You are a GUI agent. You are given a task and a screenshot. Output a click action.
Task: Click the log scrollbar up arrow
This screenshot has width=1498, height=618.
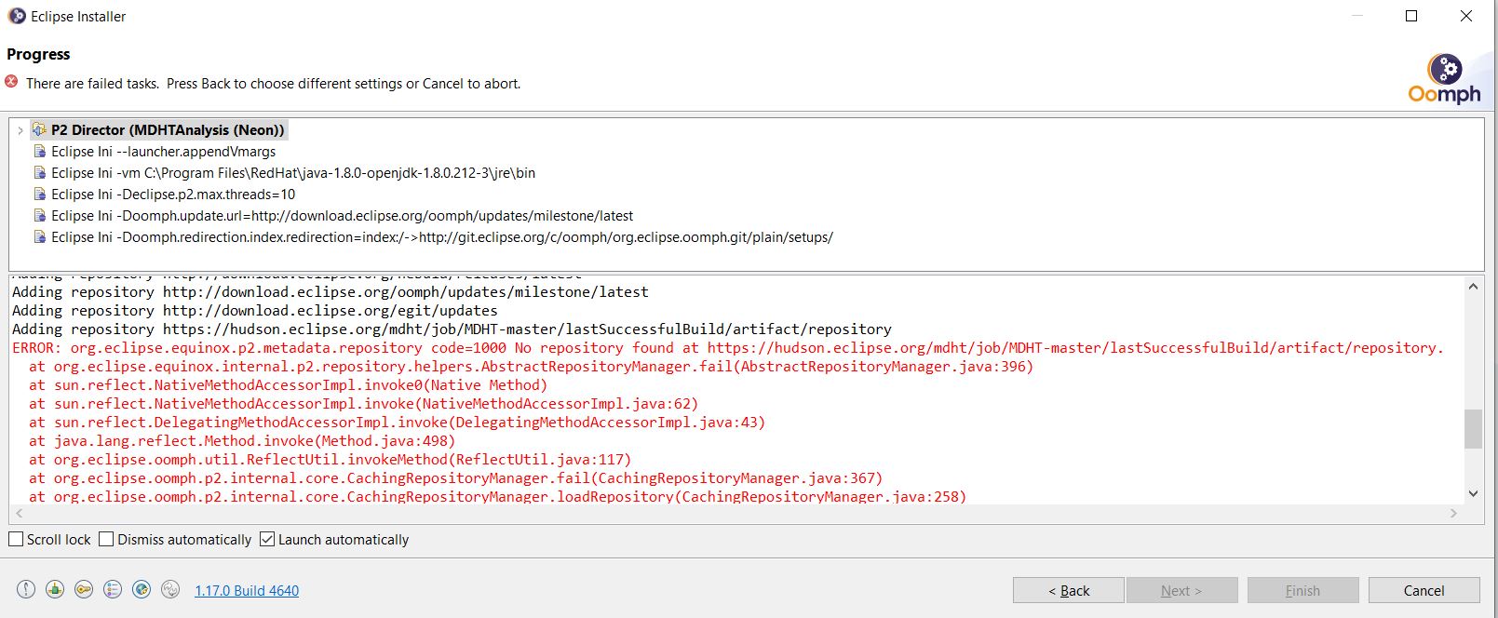[x=1473, y=287]
